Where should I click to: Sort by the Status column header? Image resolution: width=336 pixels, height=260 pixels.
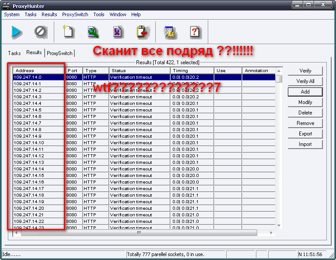click(x=140, y=71)
